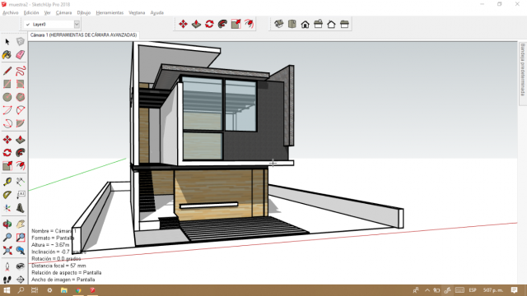Select the pink Eraser tool

(x=20, y=55)
